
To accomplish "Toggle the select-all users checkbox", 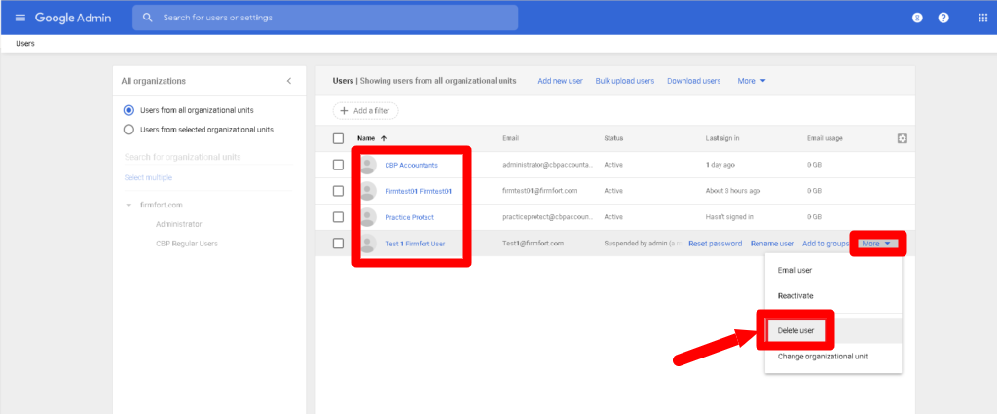I will click(x=338, y=138).
